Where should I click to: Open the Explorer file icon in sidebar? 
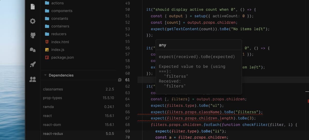[33, 7]
